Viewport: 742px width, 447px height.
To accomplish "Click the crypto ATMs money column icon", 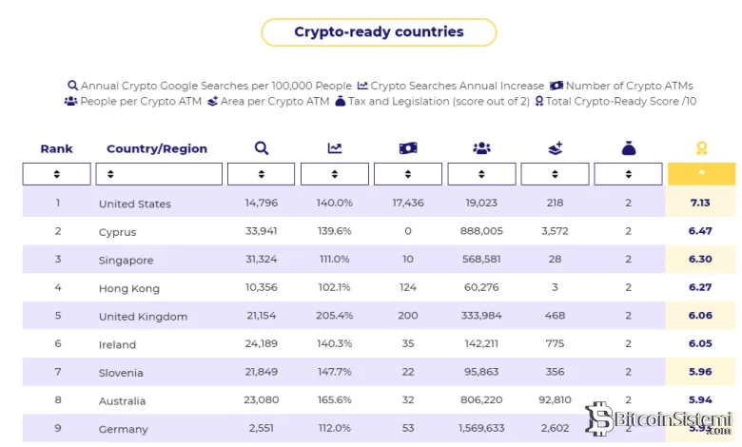I will click(408, 147).
